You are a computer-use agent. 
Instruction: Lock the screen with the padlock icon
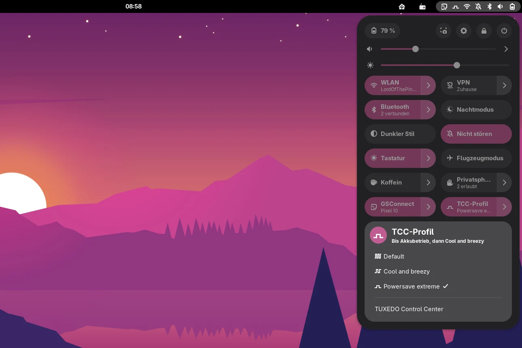click(x=484, y=31)
